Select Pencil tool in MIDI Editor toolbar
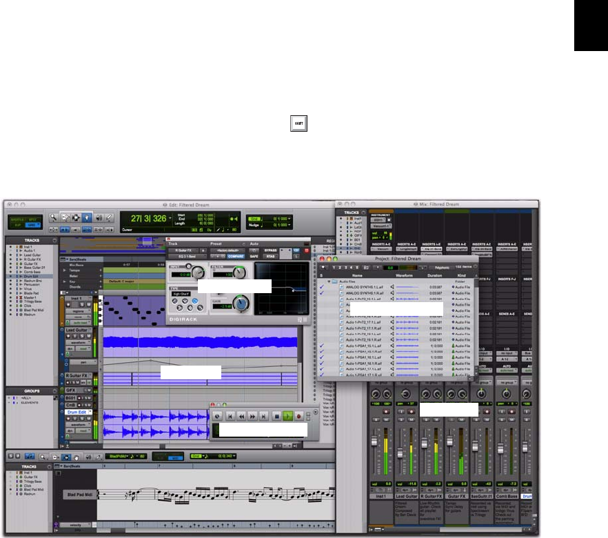Viewport: 608px width, 538px height. [99, 457]
